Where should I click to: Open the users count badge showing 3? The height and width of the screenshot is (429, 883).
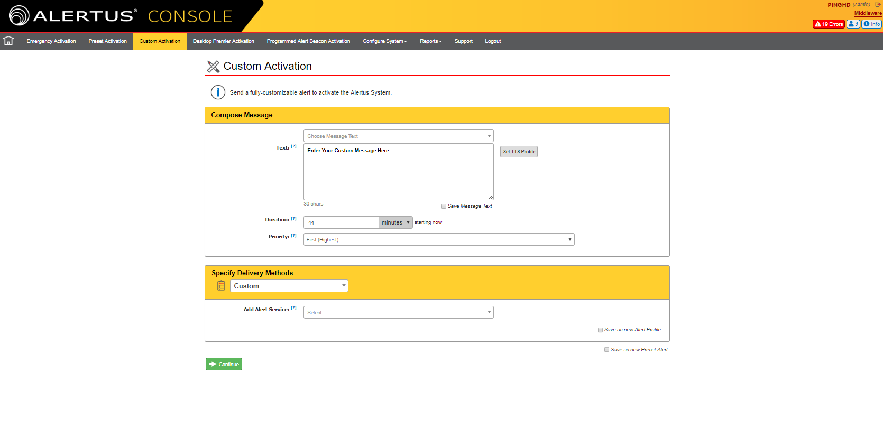click(853, 24)
